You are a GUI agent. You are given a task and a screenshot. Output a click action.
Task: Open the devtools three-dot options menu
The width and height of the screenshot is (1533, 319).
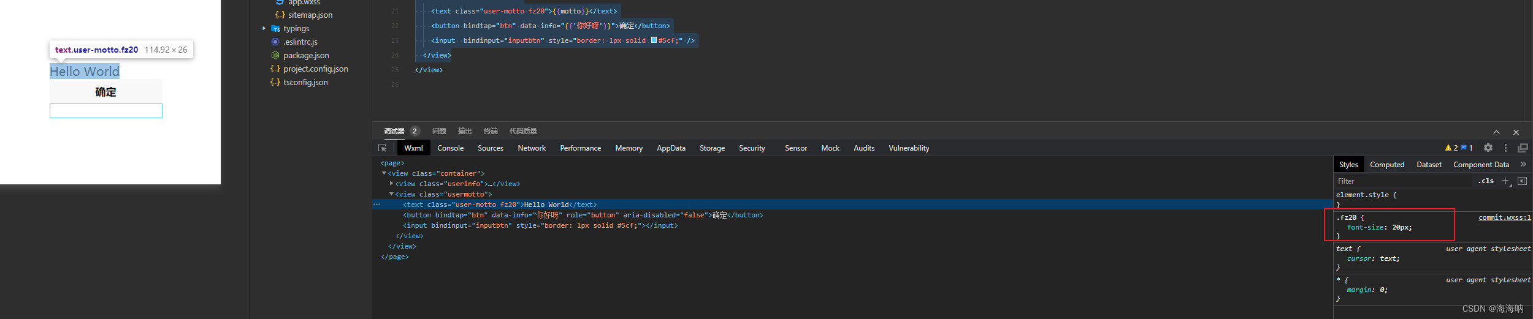point(1505,148)
